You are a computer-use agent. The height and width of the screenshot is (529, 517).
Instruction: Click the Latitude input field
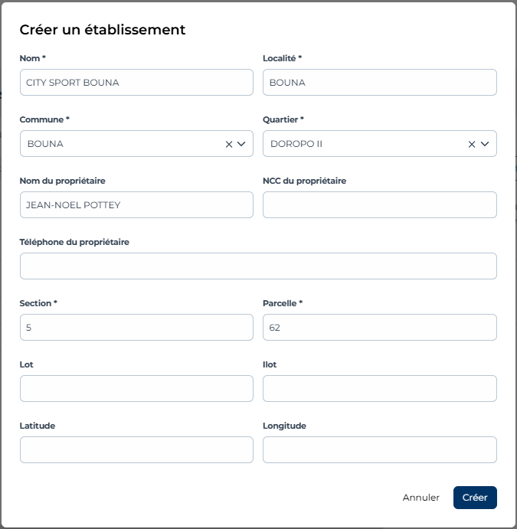(136, 450)
